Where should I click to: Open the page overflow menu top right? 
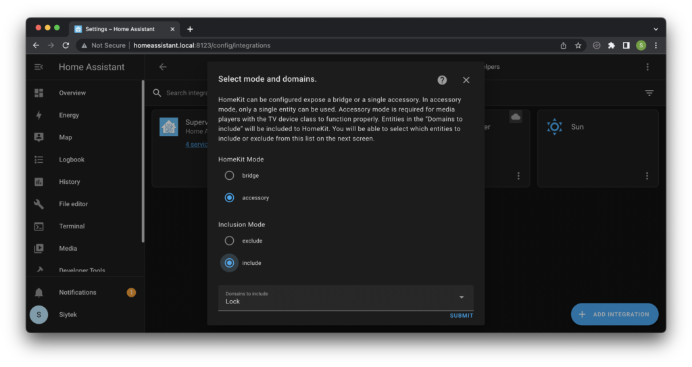(647, 67)
